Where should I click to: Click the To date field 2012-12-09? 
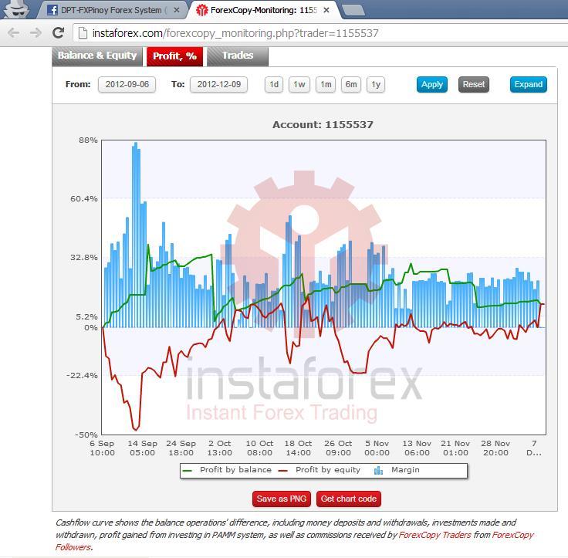(219, 84)
